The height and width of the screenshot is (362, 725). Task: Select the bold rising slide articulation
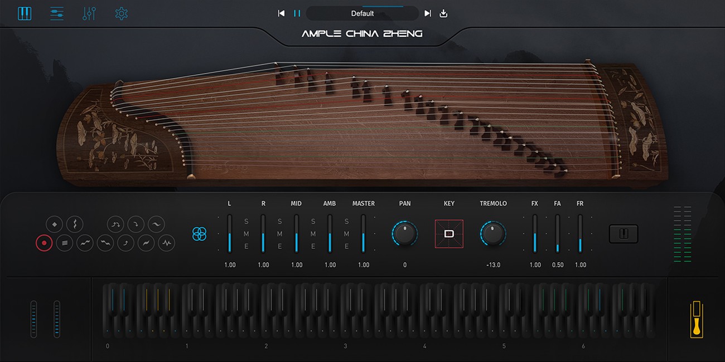146,243
